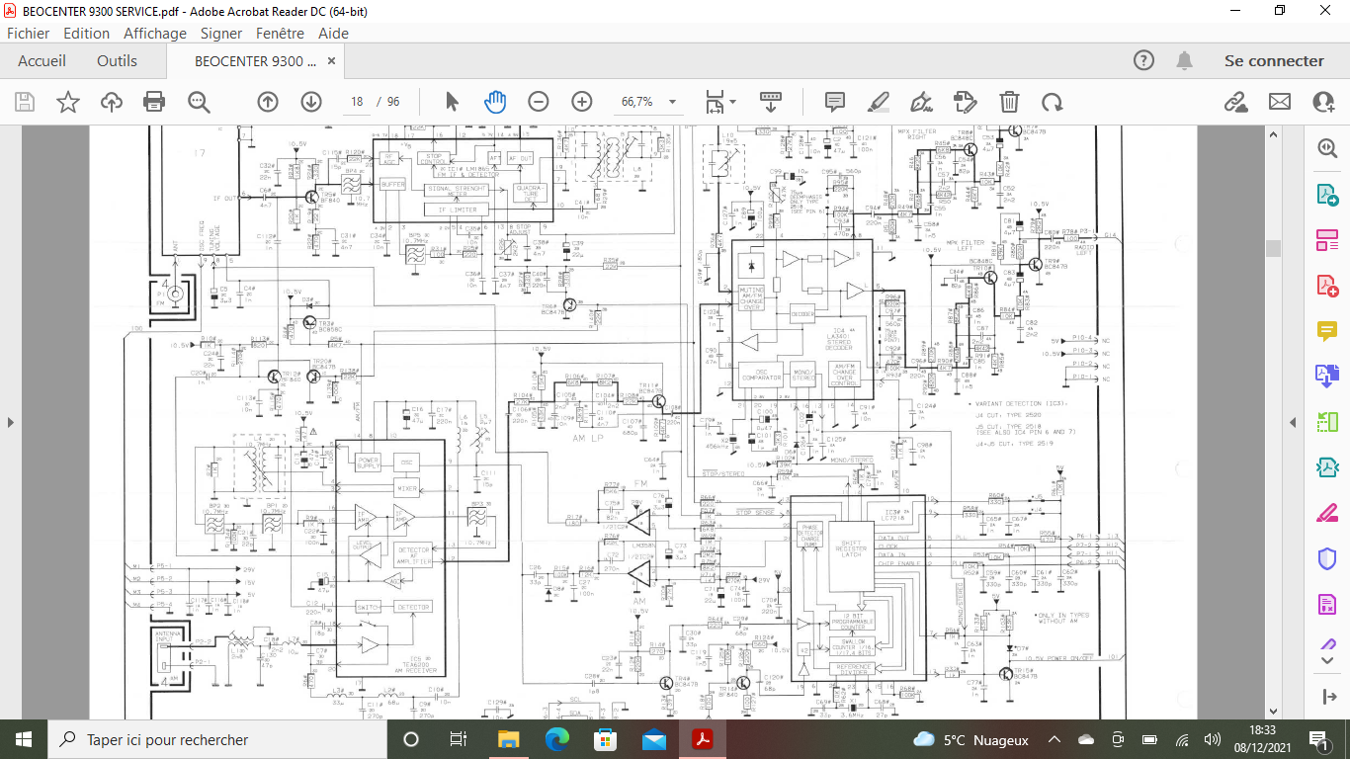
Task: Switch to the Outils tab
Action: coord(117,60)
